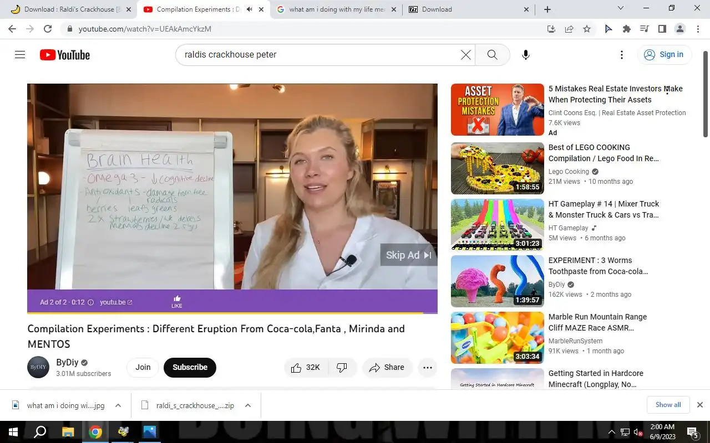Go back in browser history

pos(12,29)
